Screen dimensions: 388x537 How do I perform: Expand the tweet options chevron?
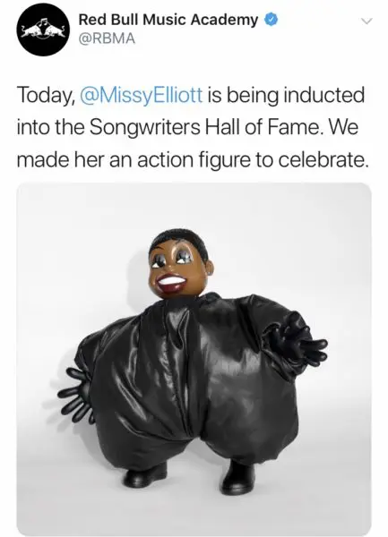tap(366, 21)
